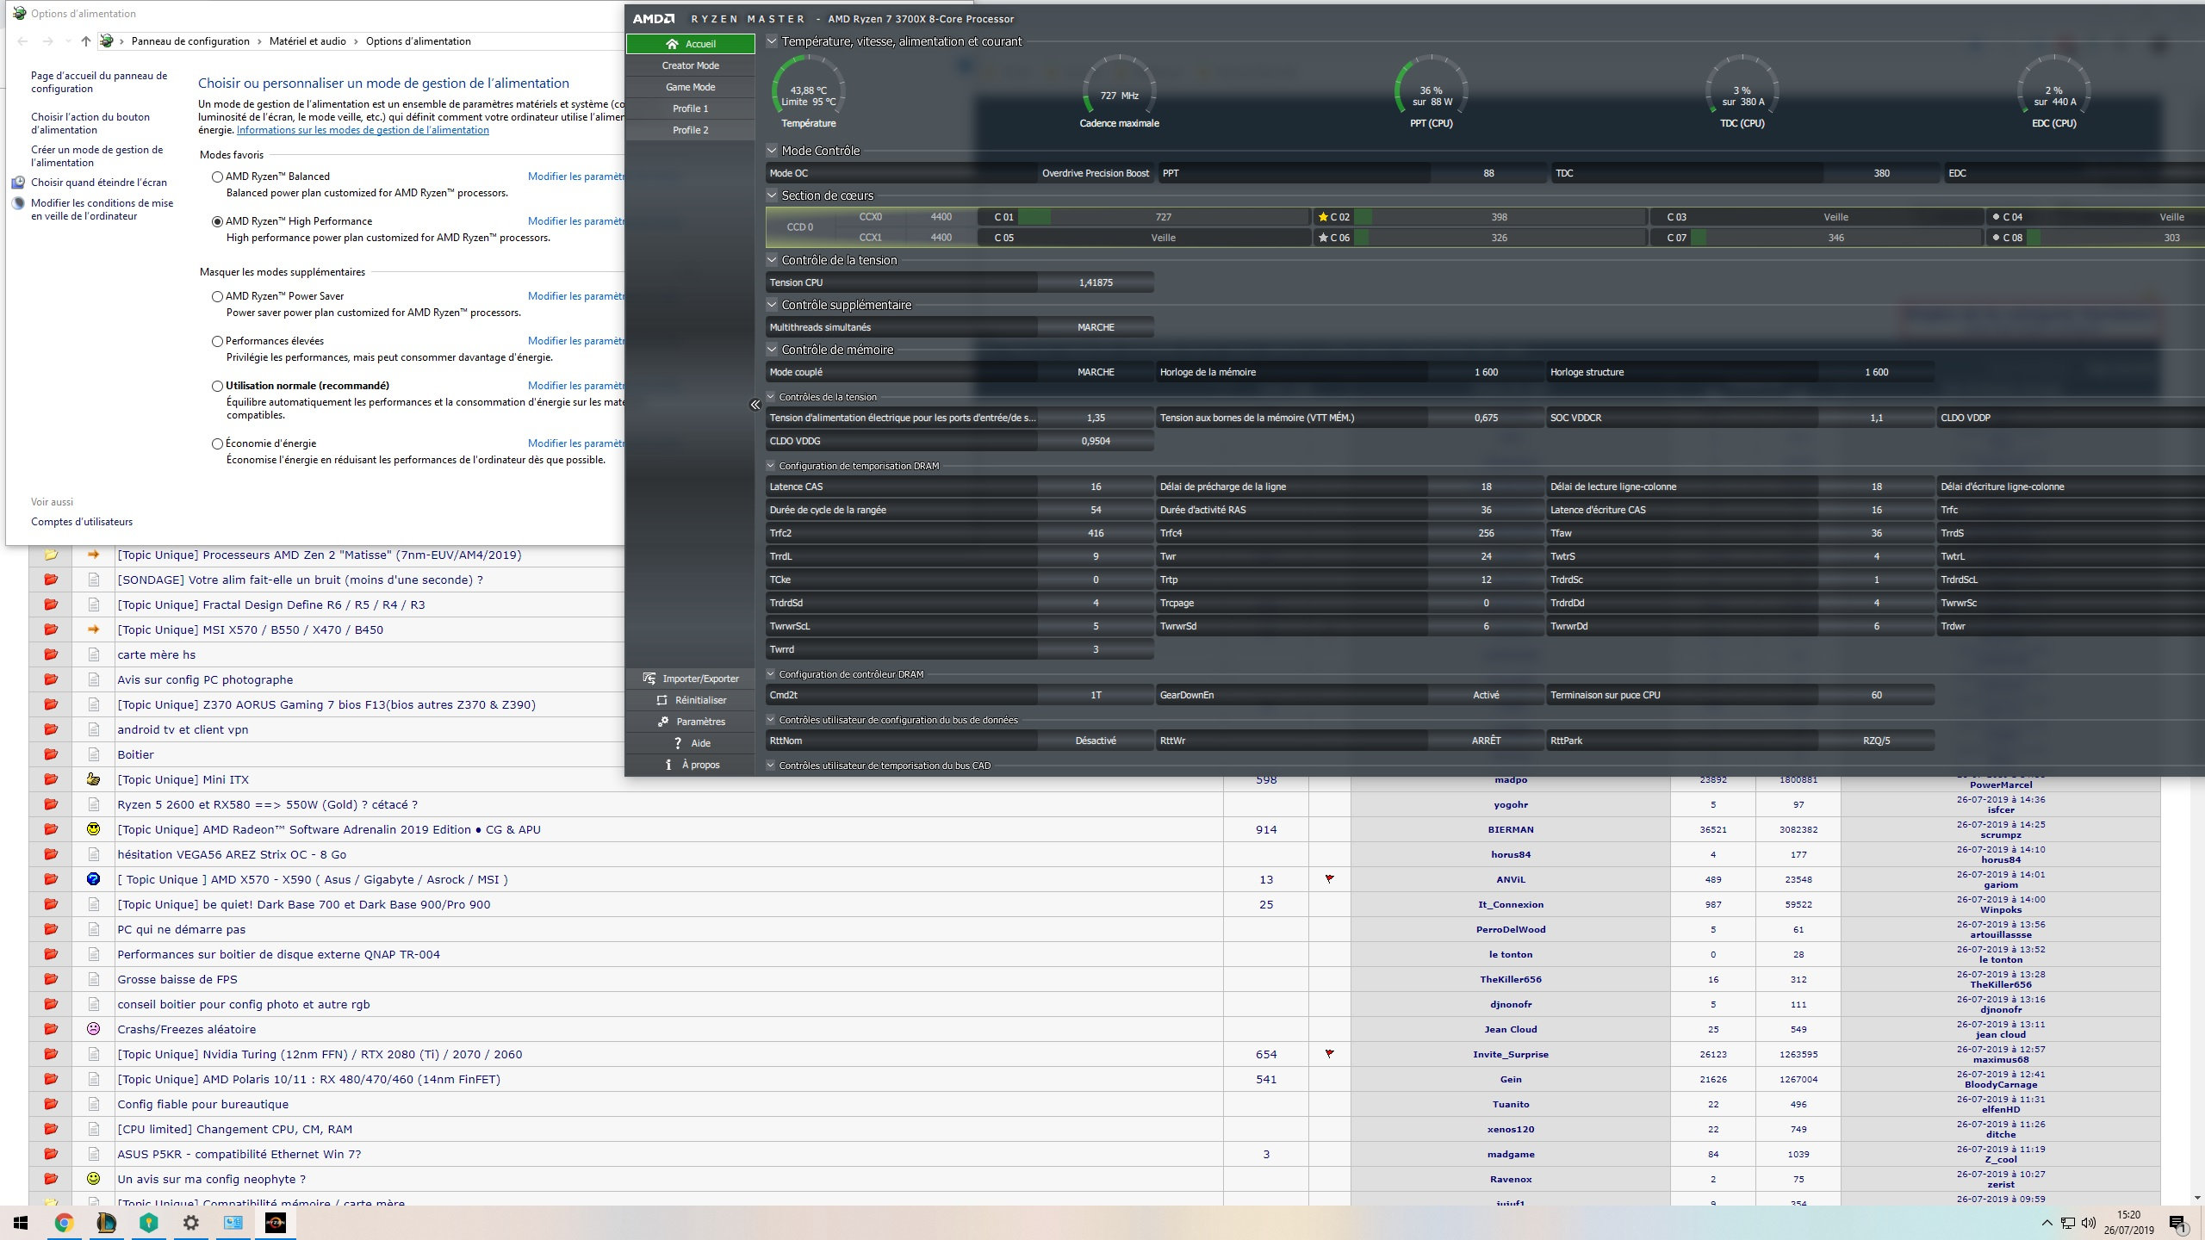Open the Settings gear in the taskbar
Viewport: 2205px width, 1240px height.
click(190, 1223)
